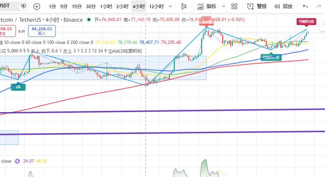Viewport: 325px width, 177px height.
Task: Click the 可能的2卖 sell signal label
Action: coord(306,22)
